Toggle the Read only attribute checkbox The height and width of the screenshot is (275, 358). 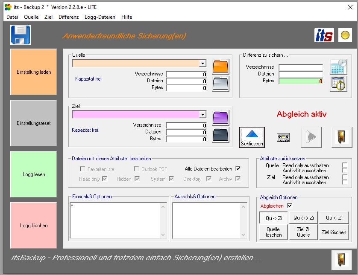(105, 179)
